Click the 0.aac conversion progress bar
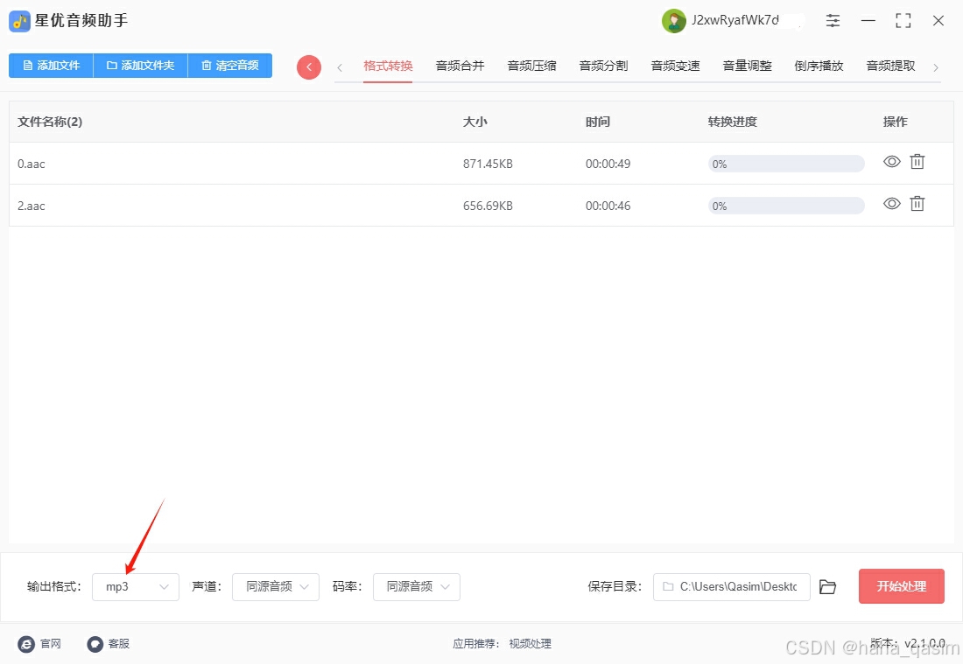The width and height of the screenshot is (963, 665). [786, 164]
